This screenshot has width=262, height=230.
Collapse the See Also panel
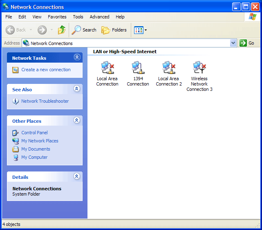(x=76, y=89)
